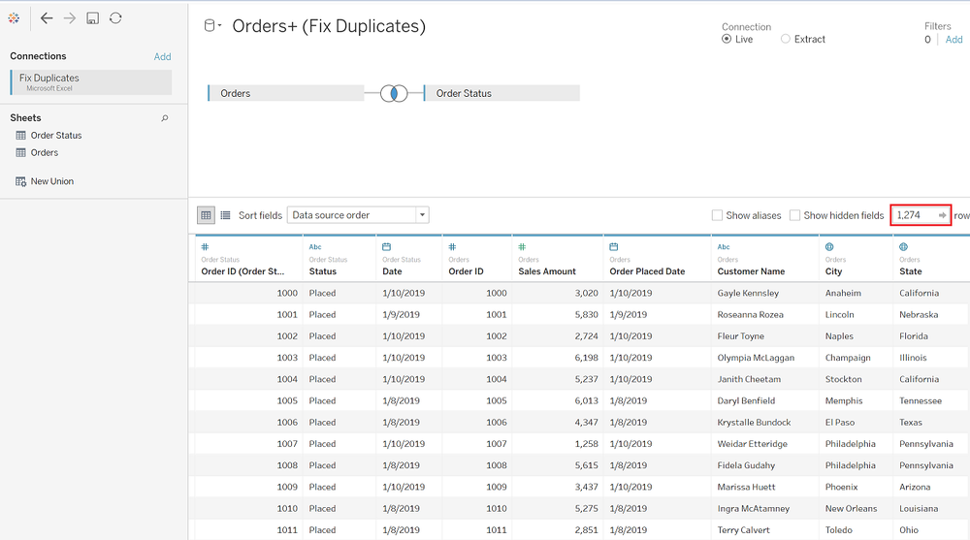This screenshot has width=970, height=540.
Task: Click the row count input field
Action: point(916,215)
